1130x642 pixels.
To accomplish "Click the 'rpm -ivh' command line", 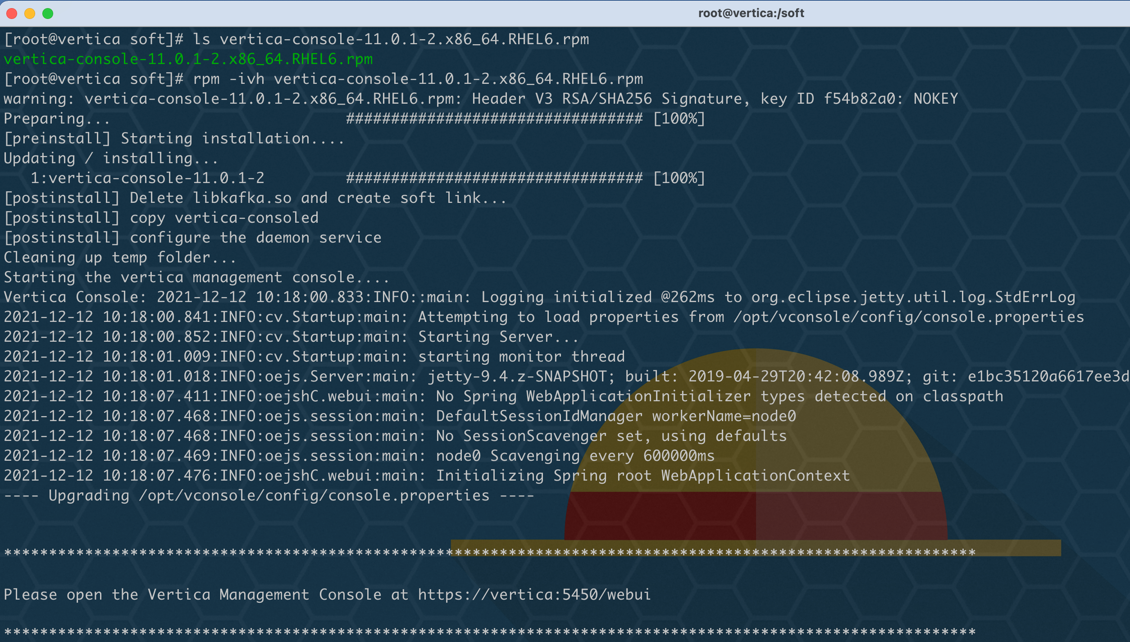I will pos(324,79).
